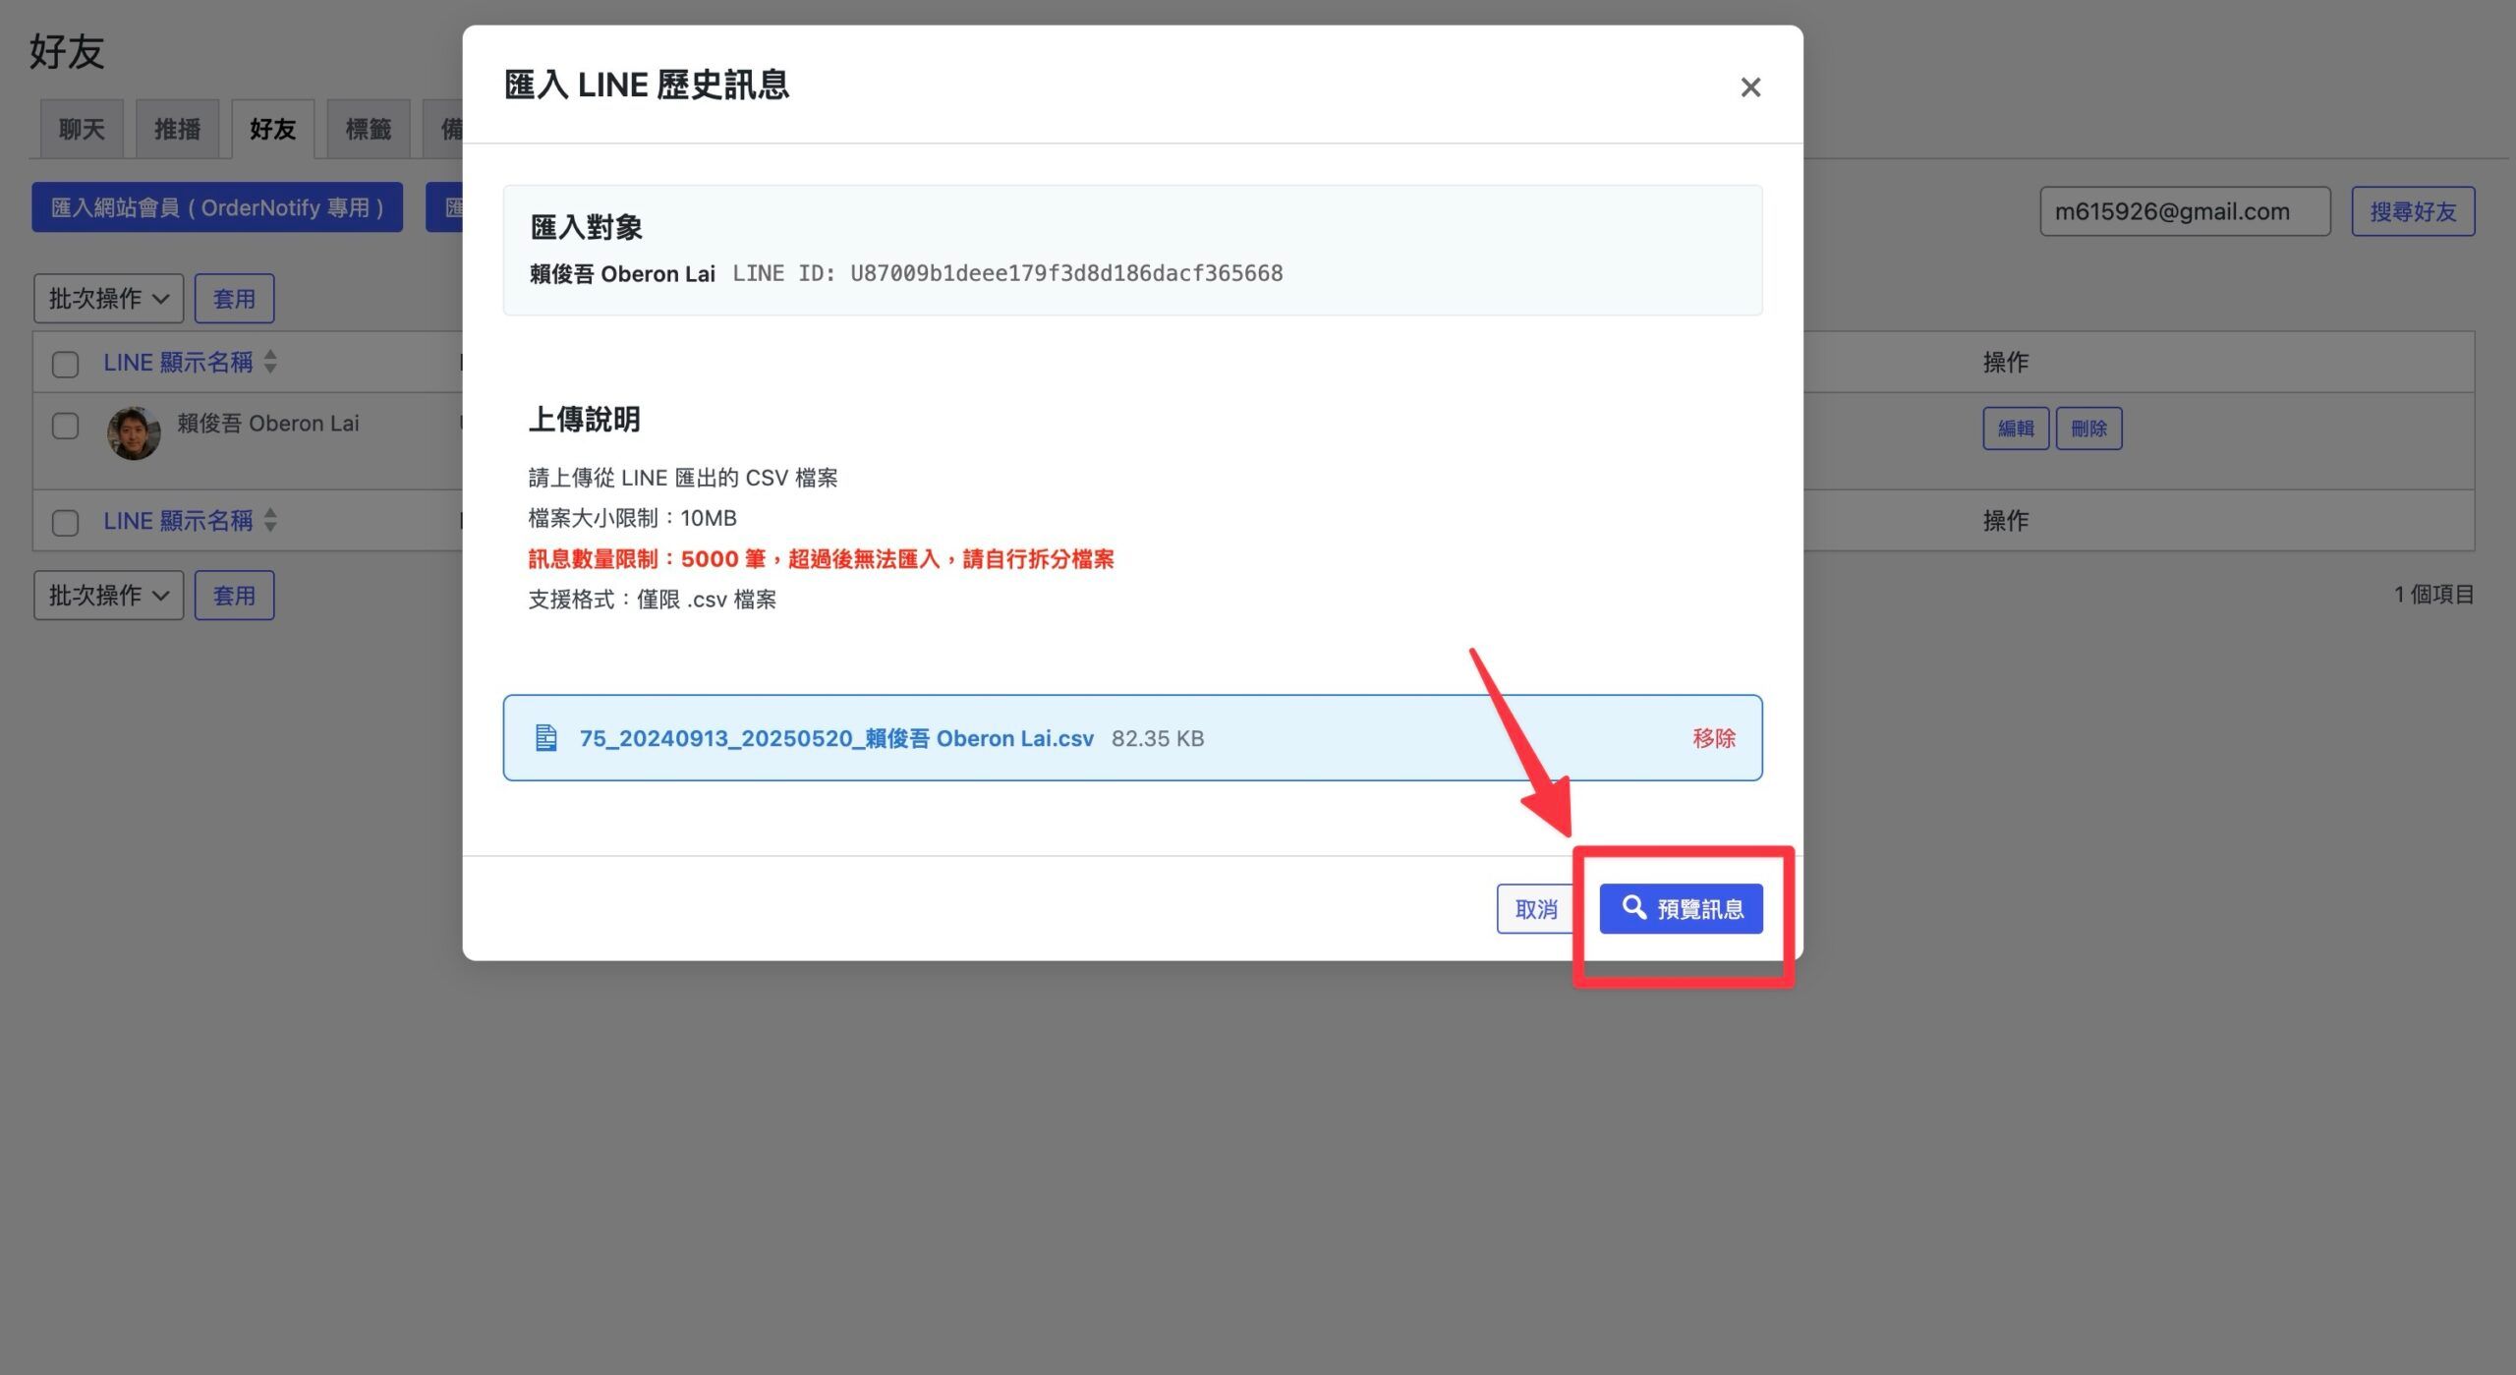Open the bottom 批次操作 dropdown
This screenshot has height=1375, width=2516.
(108, 596)
